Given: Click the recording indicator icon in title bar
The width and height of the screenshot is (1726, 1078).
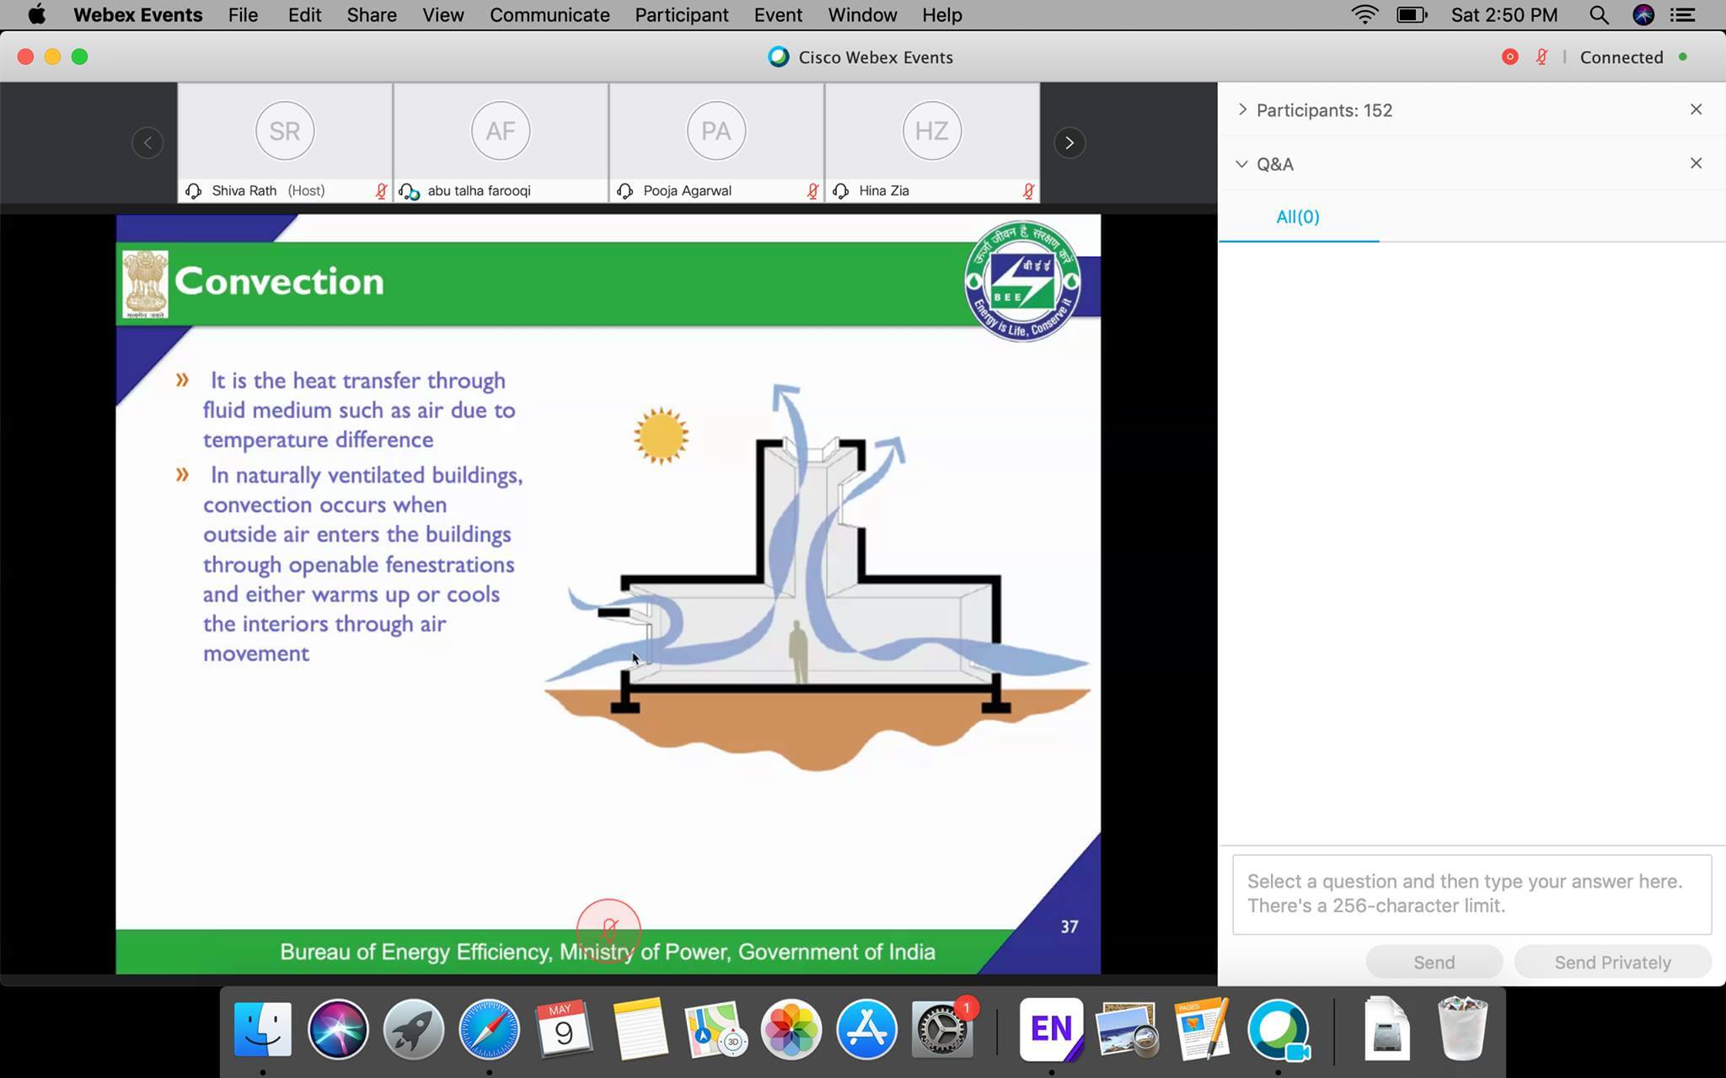Looking at the screenshot, I should click(x=1509, y=57).
